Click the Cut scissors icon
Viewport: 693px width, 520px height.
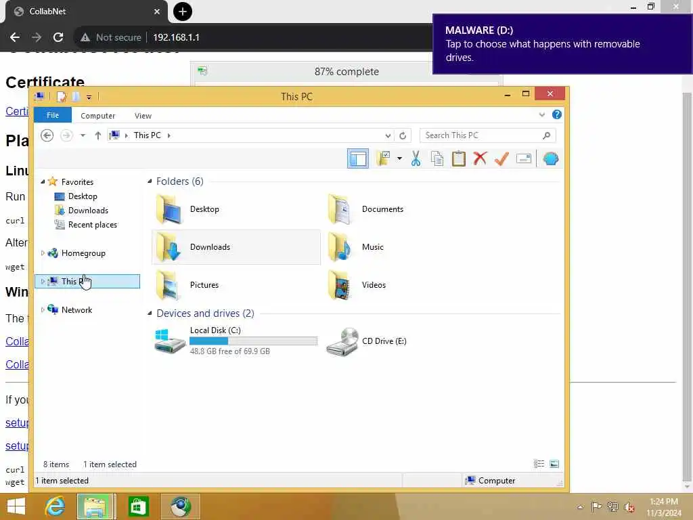click(x=416, y=158)
